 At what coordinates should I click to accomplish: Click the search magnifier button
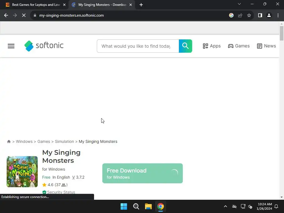click(x=185, y=46)
